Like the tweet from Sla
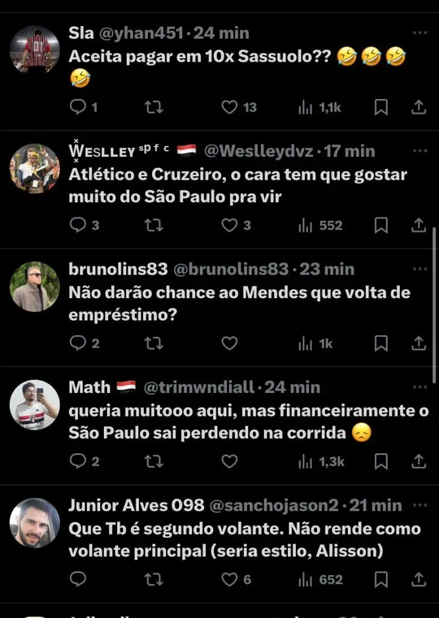The height and width of the screenshot is (618, 439). click(229, 107)
